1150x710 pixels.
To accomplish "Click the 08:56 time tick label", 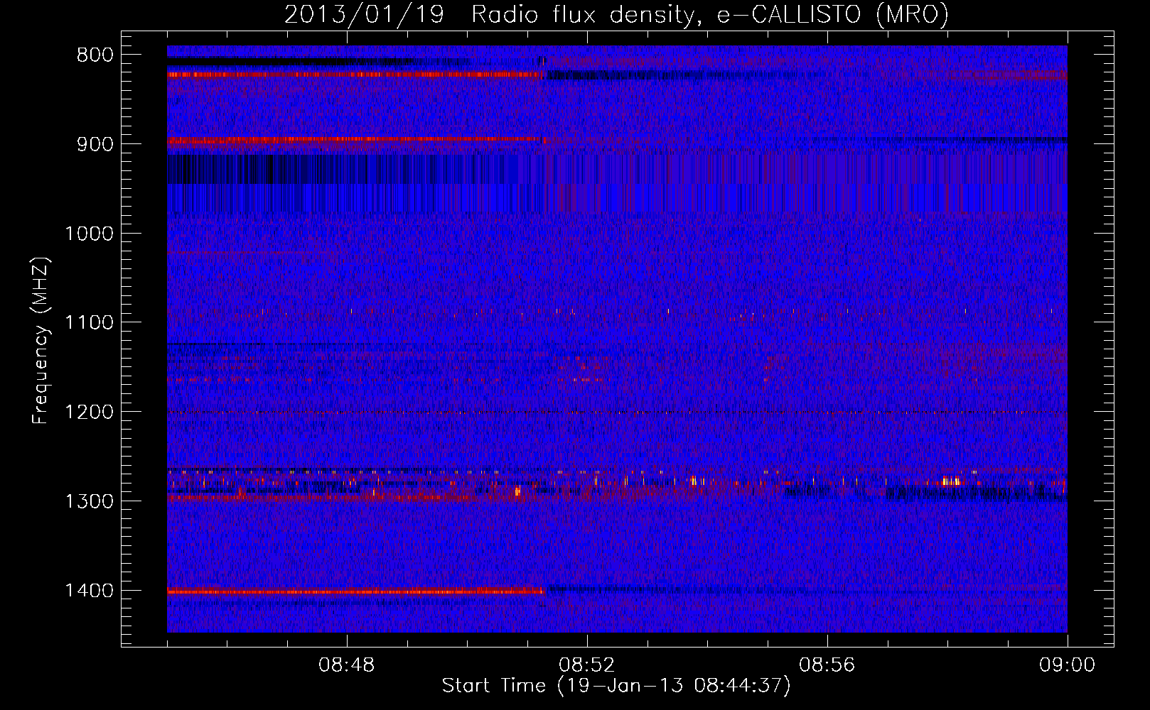I will pos(827,665).
